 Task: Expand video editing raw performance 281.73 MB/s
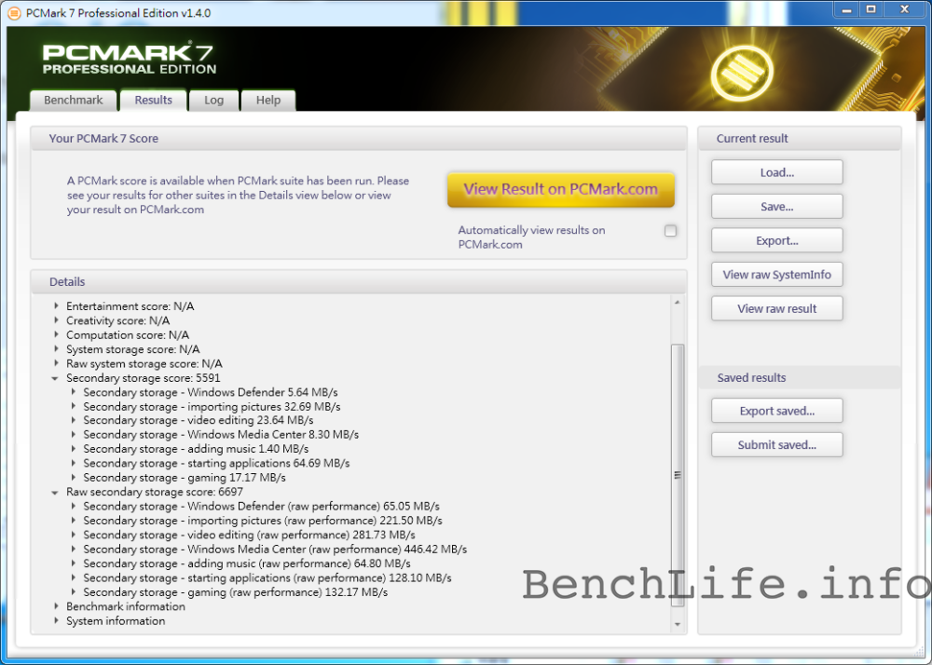(74, 535)
